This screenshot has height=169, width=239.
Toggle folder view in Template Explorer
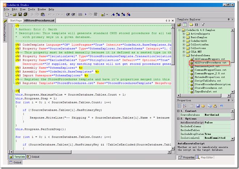191,25
